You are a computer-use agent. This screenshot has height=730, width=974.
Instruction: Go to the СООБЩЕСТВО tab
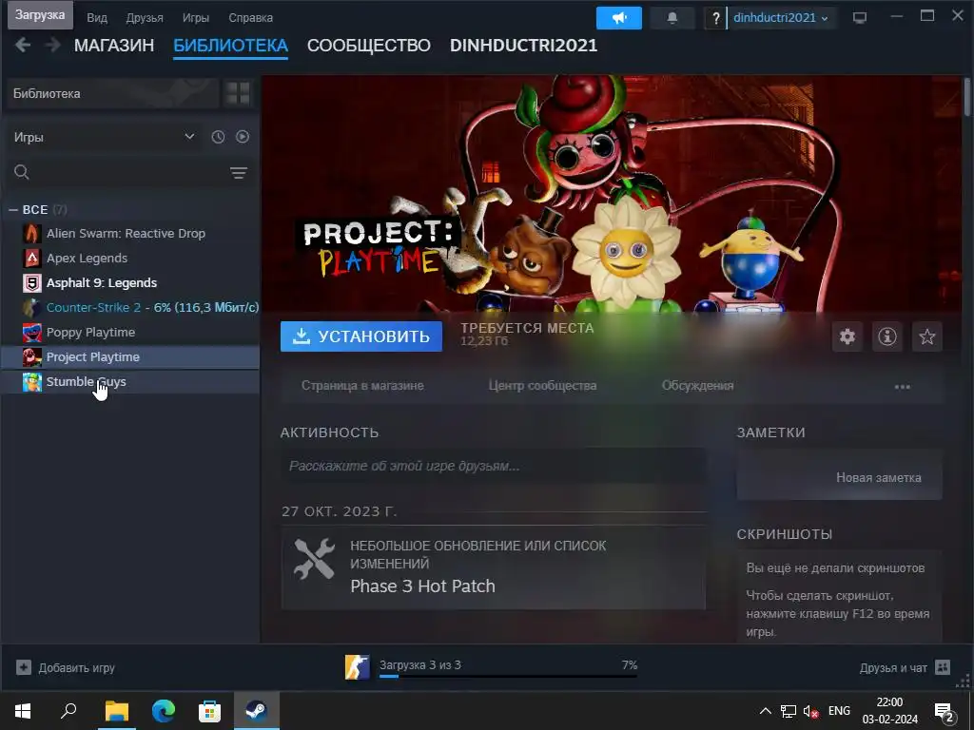point(369,46)
